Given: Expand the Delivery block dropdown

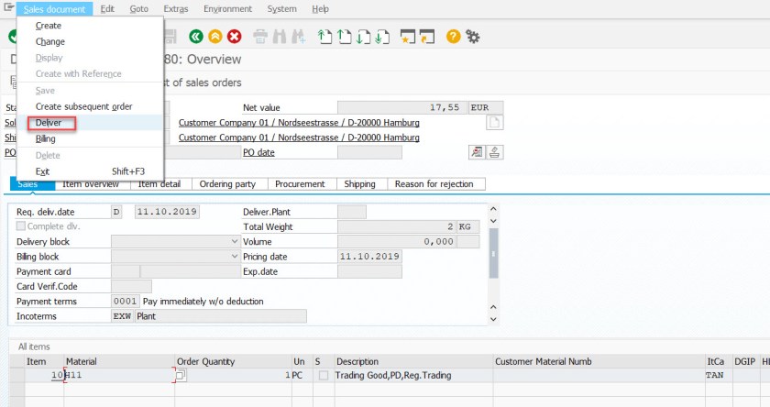Looking at the screenshot, I should [x=235, y=242].
